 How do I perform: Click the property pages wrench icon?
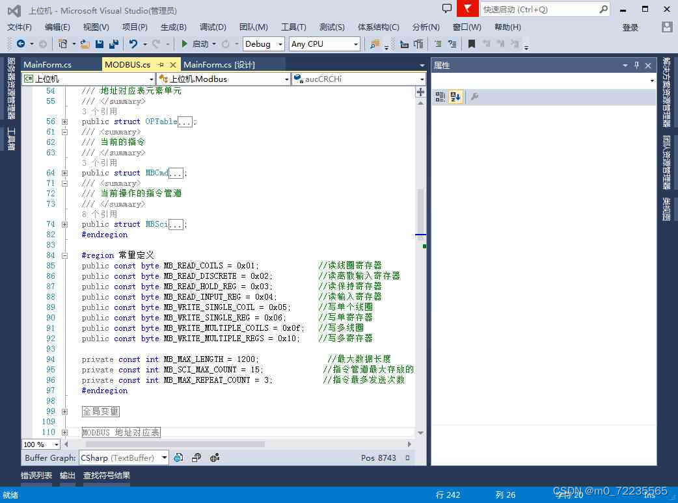pyautogui.click(x=474, y=97)
